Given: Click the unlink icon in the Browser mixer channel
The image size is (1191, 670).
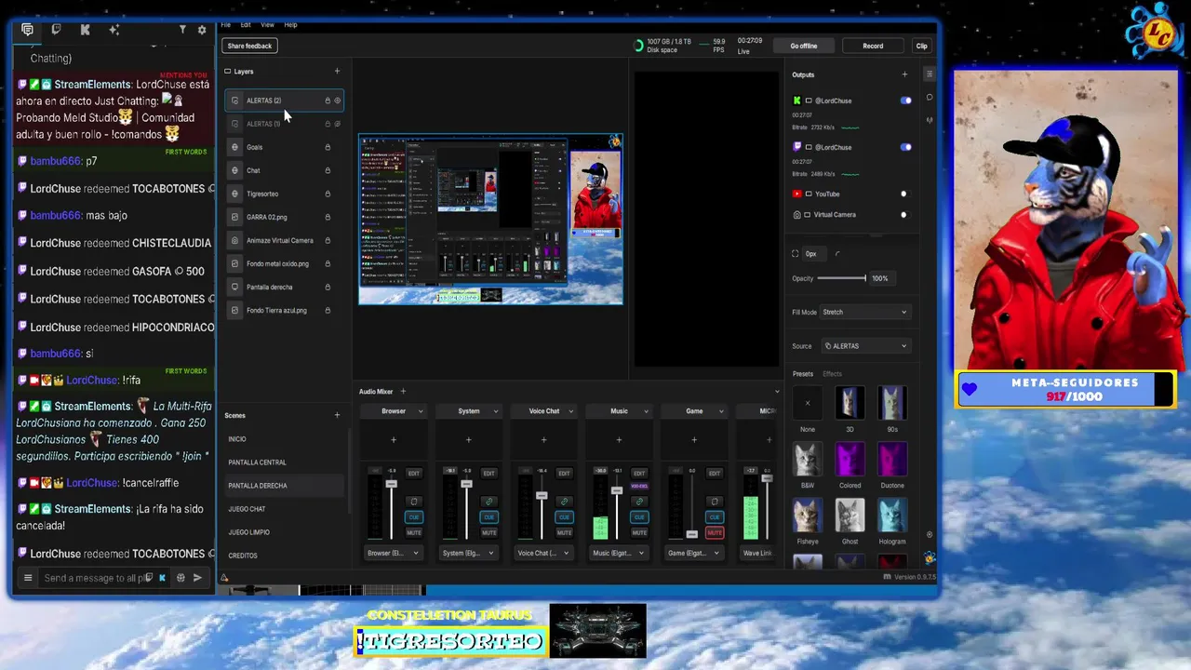Looking at the screenshot, I should click(x=414, y=502).
